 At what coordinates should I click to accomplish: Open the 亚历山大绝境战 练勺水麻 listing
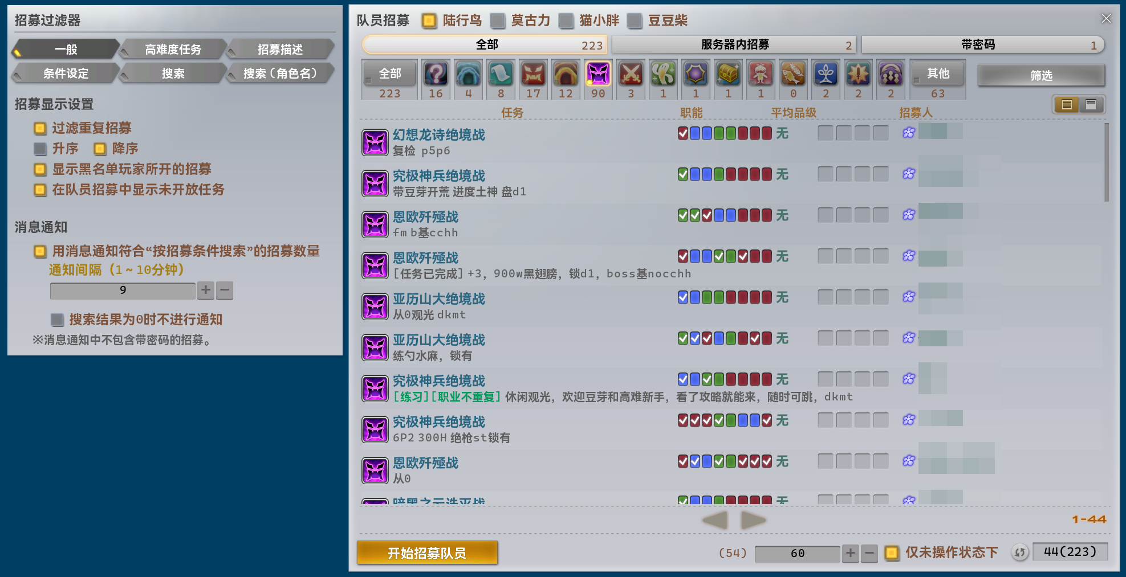coord(733,347)
